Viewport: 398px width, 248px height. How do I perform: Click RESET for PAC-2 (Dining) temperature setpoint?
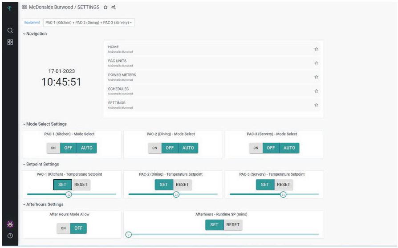[182, 185]
